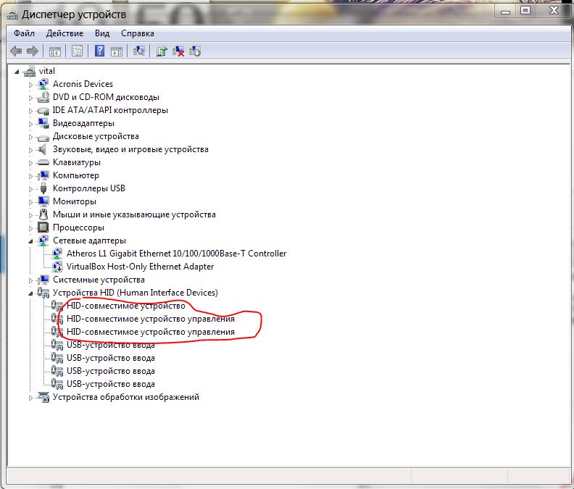Expand Дисковые устройства node
Image resolution: width=574 pixels, height=489 pixels.
(x=30, y=137)
